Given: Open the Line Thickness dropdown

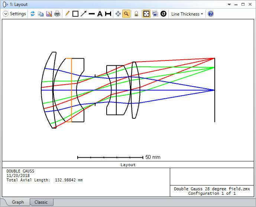Looking at the screenshot, I should (187, 14).
